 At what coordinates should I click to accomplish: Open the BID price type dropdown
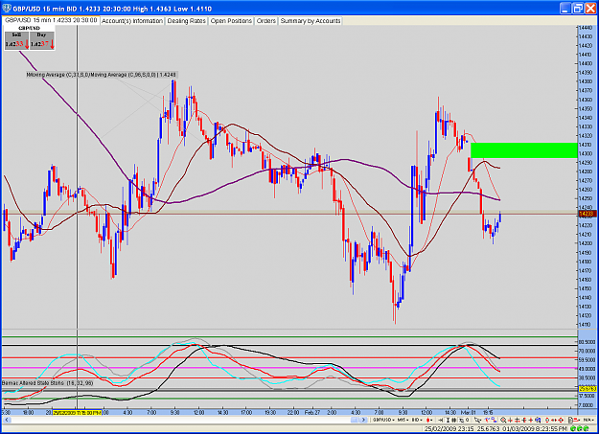tap(417, 420)
